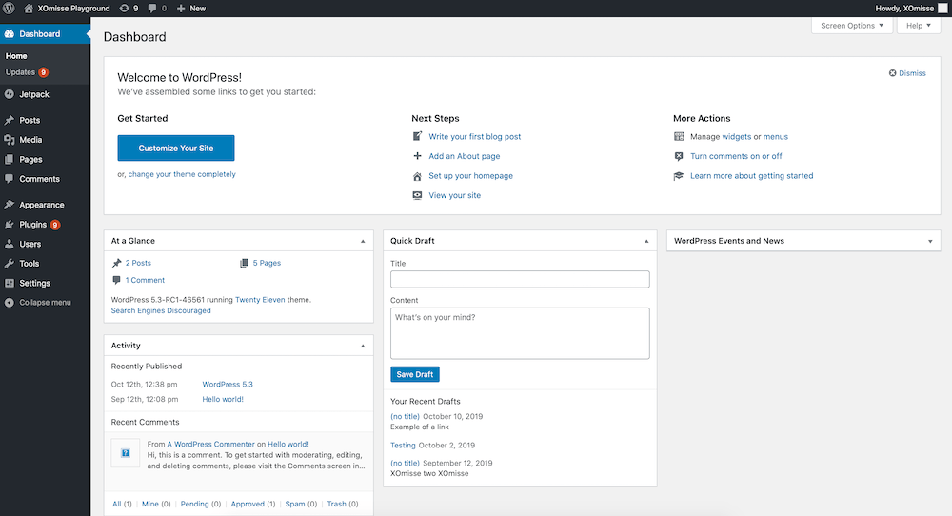Click the Media icon in sidebar

(10, 140)
